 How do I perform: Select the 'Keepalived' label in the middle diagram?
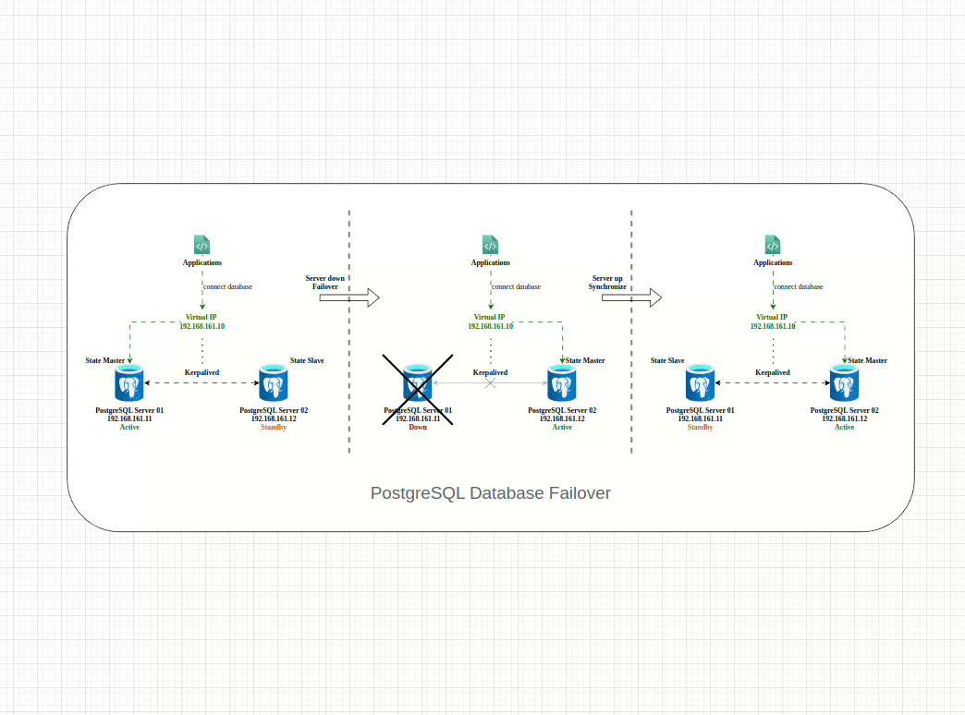tap(491, 372)
